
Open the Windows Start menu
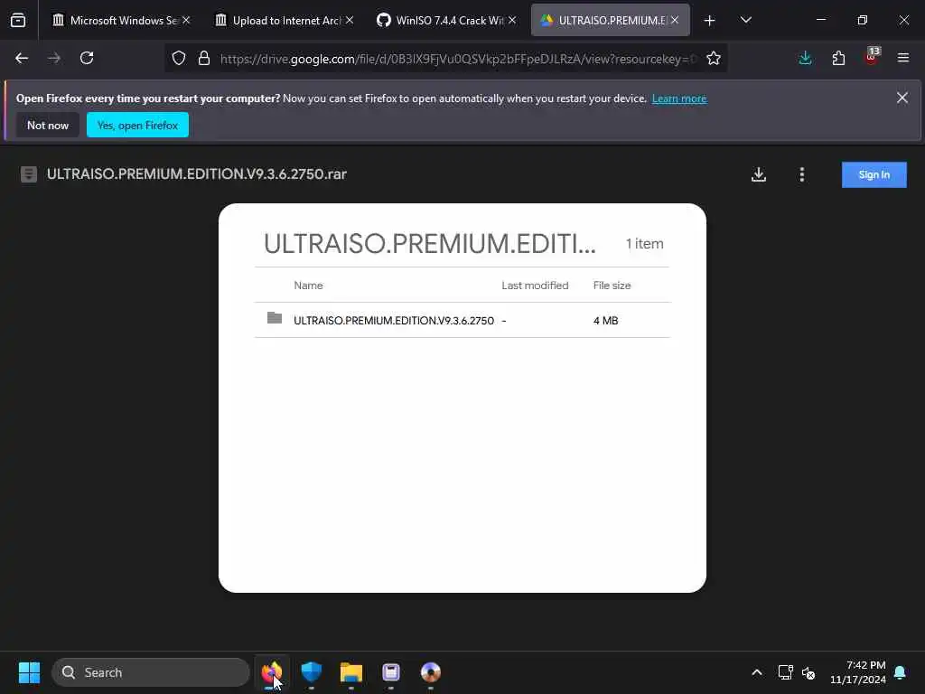point(29,672)
